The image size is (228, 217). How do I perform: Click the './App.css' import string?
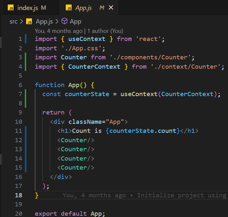(81, 48)
